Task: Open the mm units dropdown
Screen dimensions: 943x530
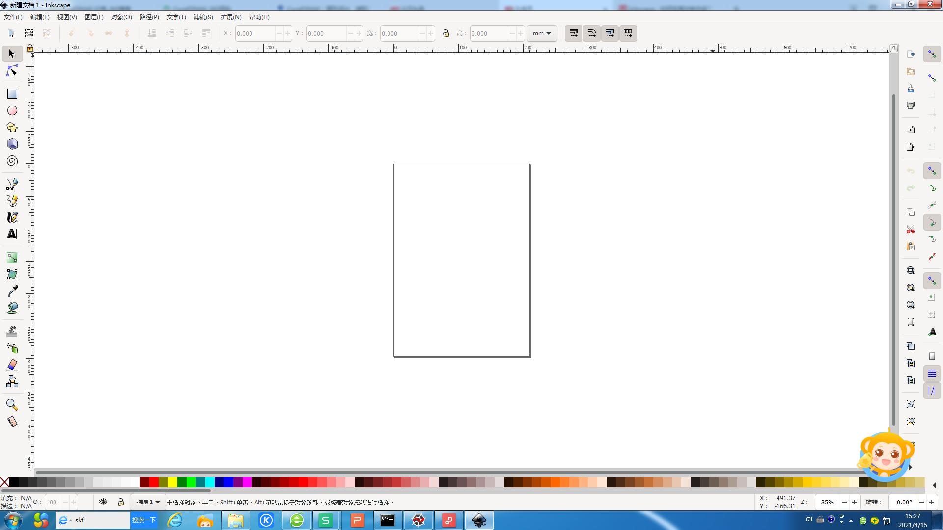Action: tap(542, 33)
